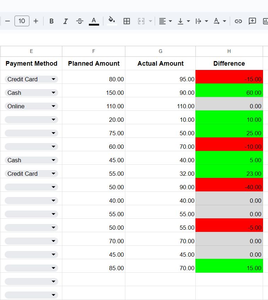Open the fill color picker
Screen dimensions: 268x300
pyautogui.click(x=112, y=21)
